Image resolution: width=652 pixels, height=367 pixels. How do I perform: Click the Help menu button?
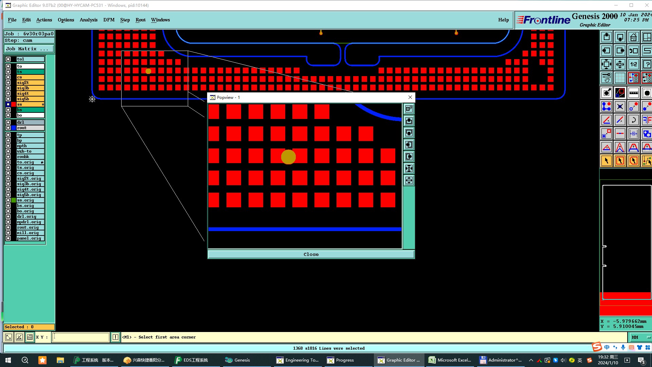pyautogui.click(x=503, y=20)
